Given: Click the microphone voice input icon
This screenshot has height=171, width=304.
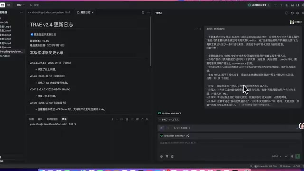Looking at the screenshot, I should coord(292,156).
